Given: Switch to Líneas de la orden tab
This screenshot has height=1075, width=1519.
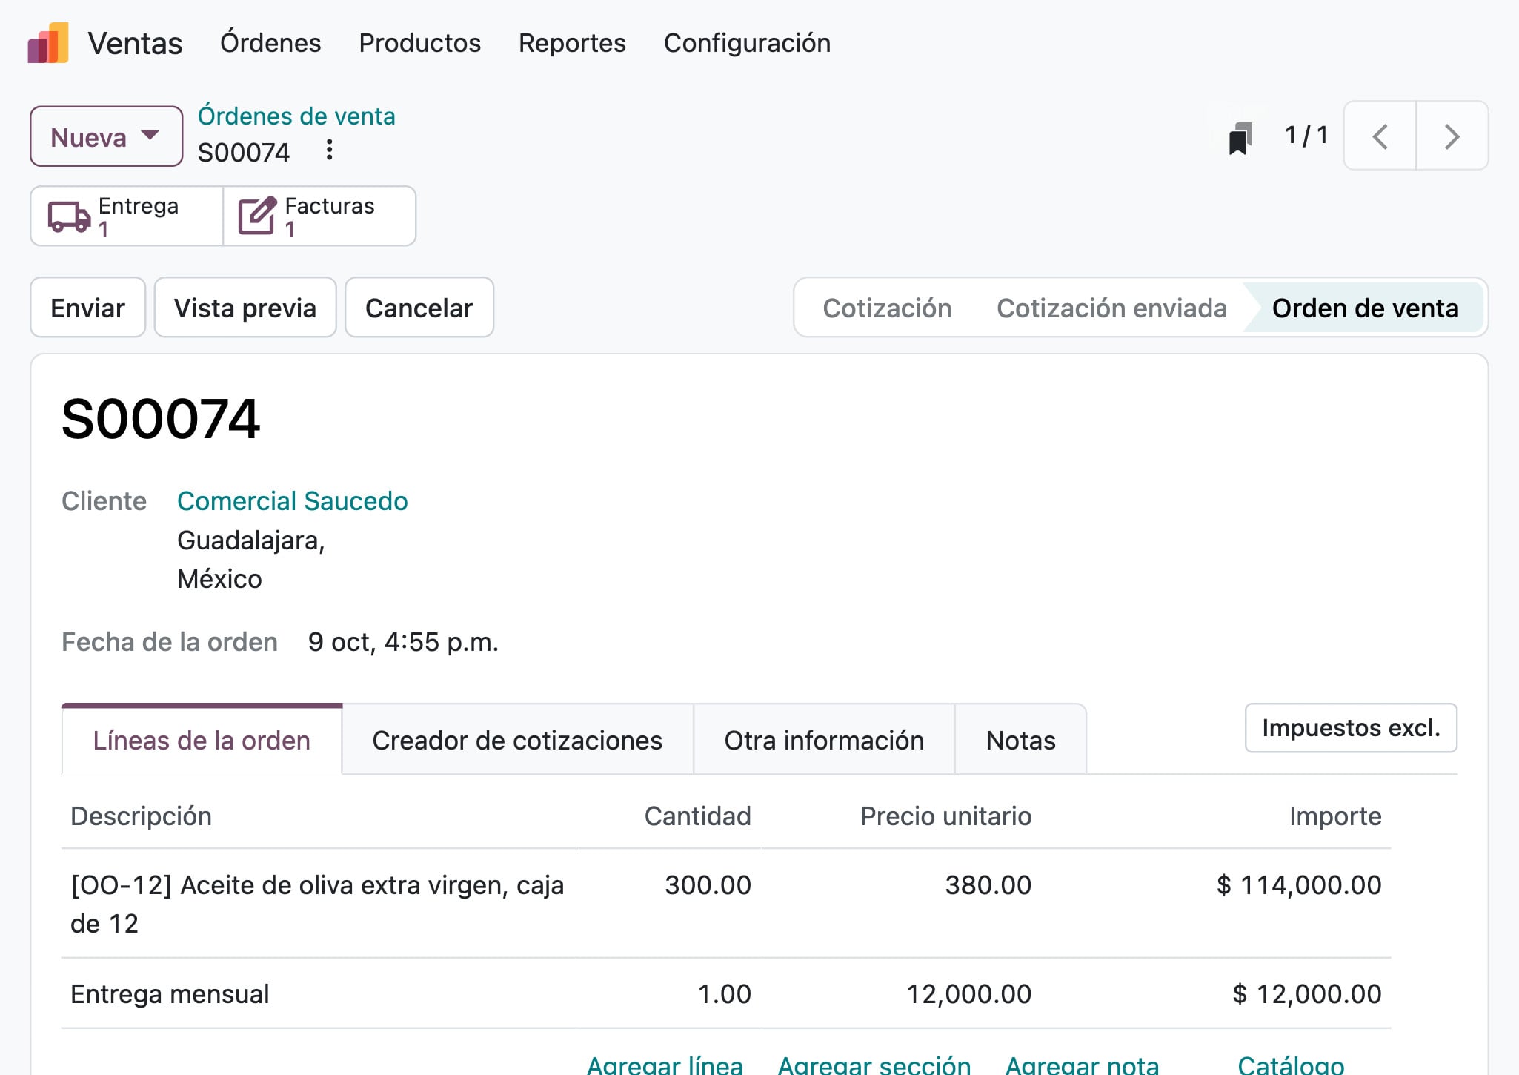Looking at the screenshot, I should (x=202, y=740).
